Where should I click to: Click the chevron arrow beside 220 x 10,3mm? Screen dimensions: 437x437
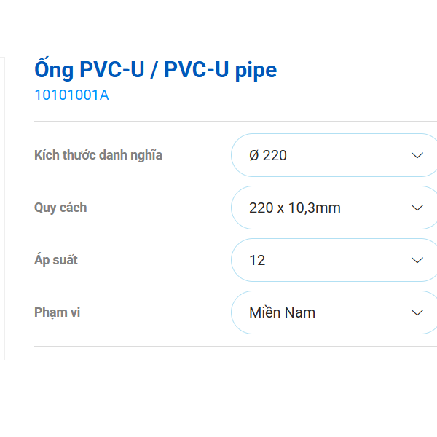pos(417,208)
